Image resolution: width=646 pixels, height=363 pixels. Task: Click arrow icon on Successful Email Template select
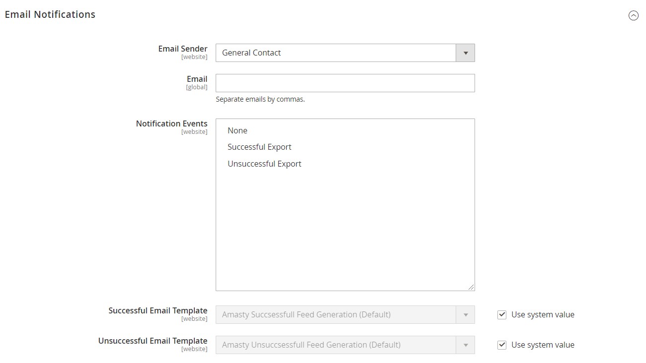465,314
